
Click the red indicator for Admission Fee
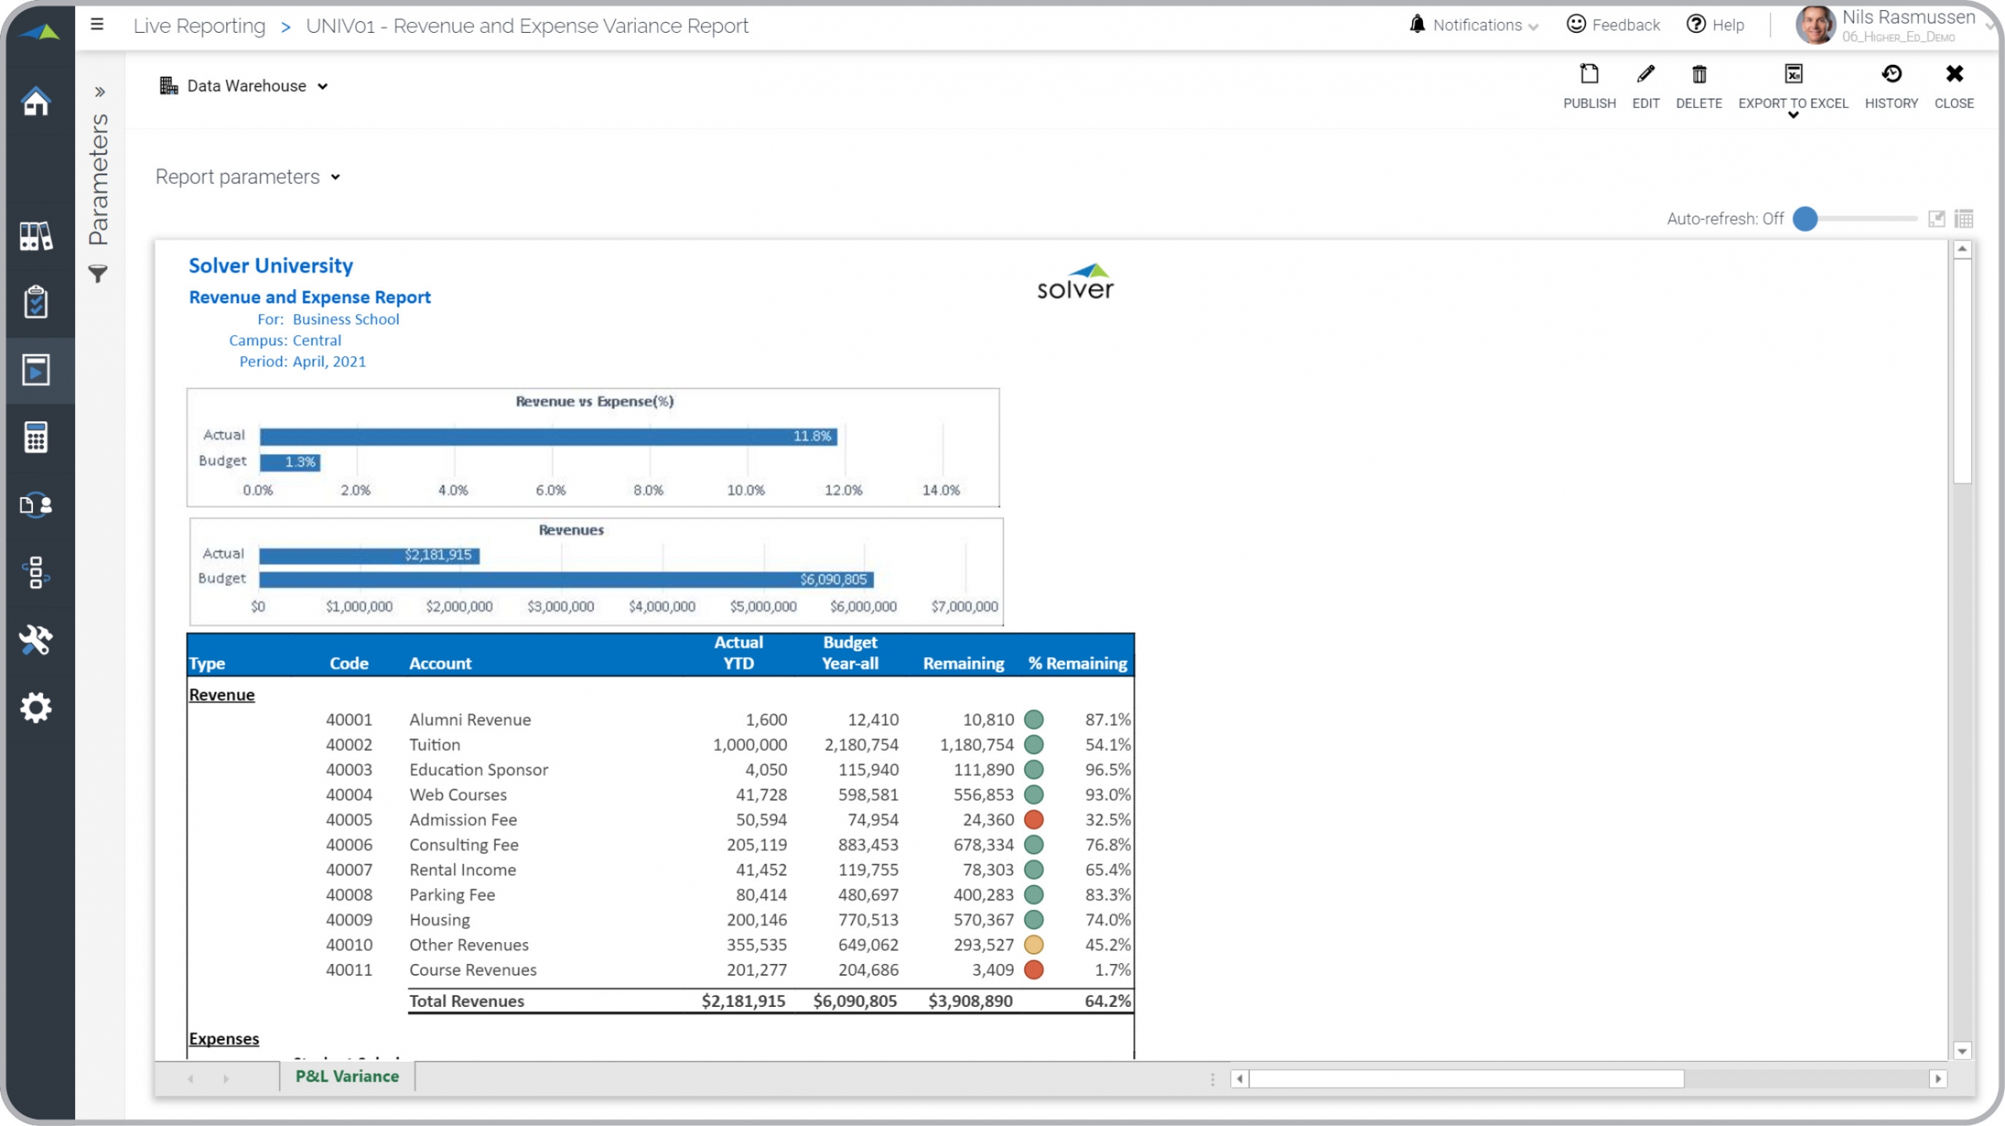tap(1034, 820)
